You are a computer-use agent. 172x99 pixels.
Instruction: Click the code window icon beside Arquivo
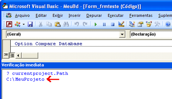pyautogui.click(x=9, y=15)
